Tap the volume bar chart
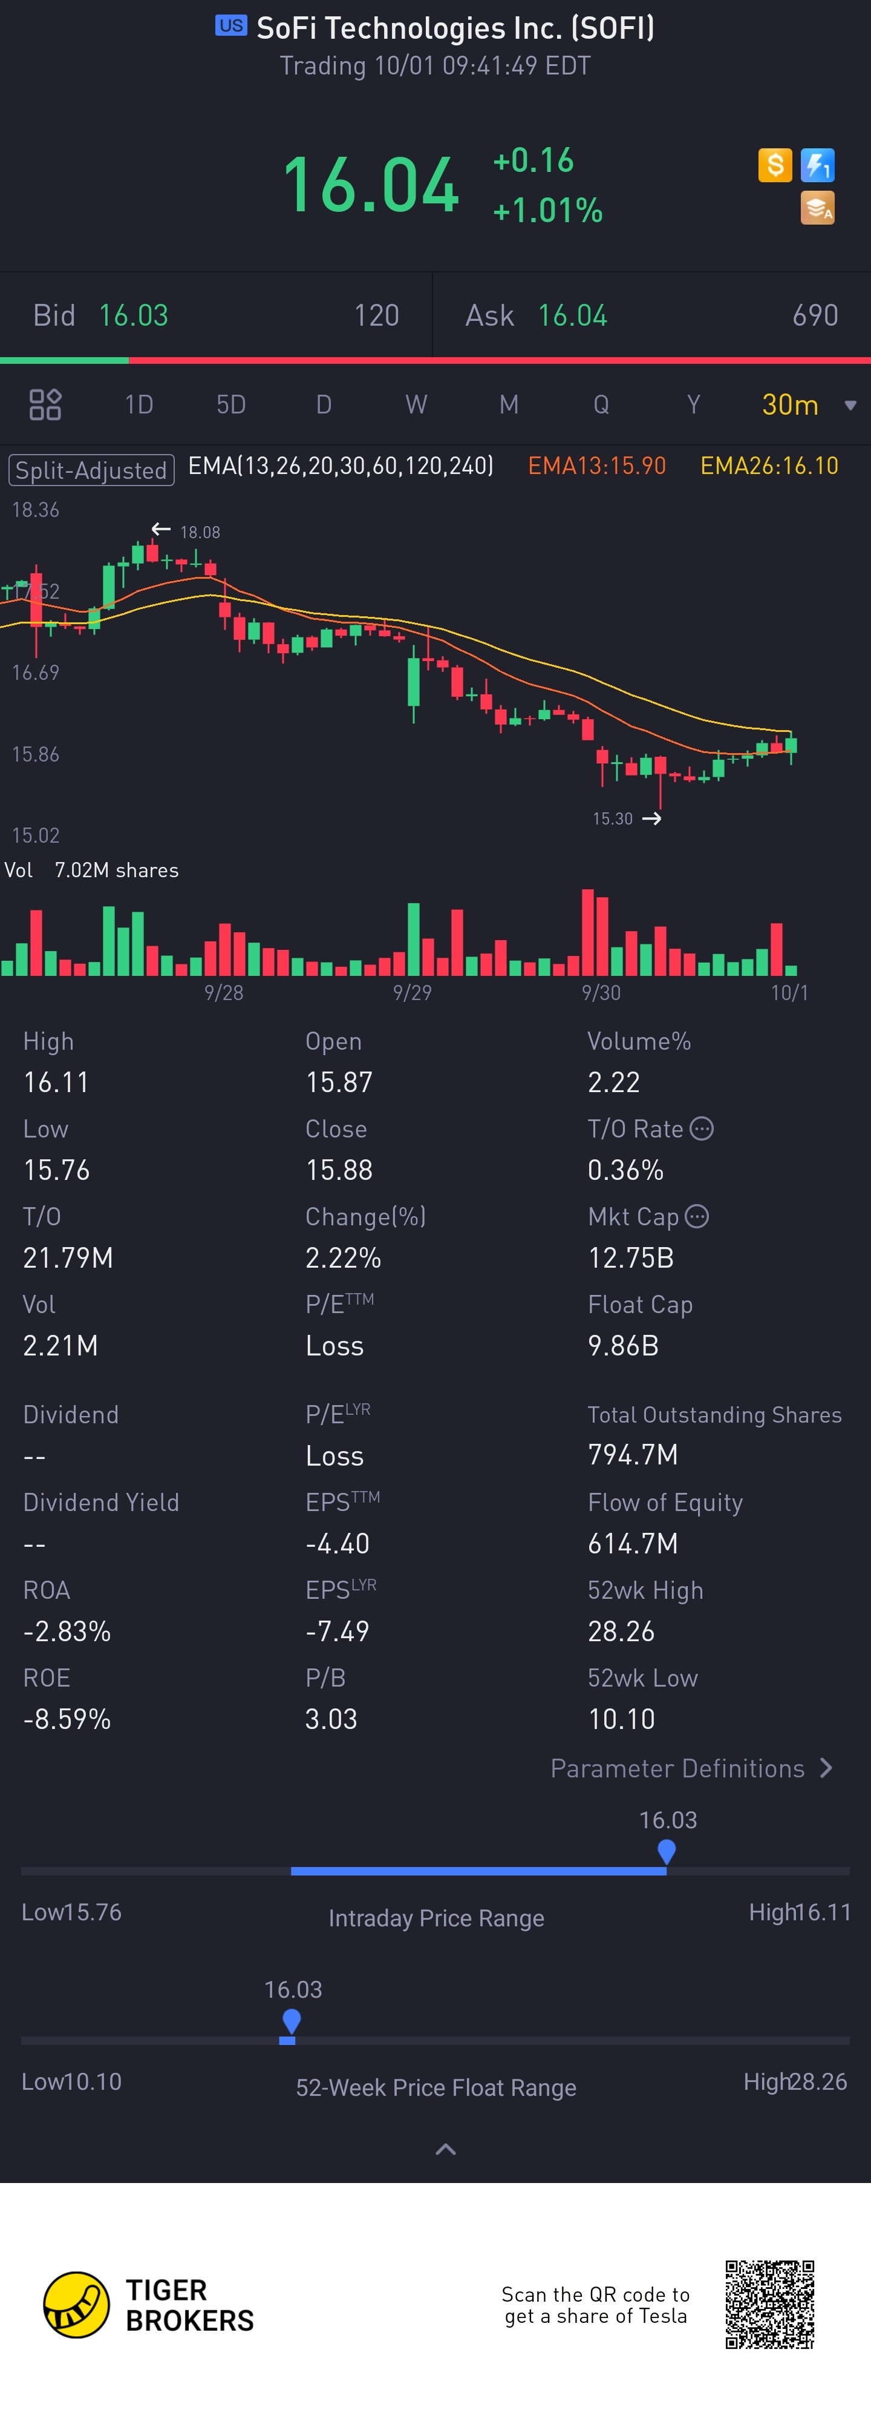Image resolution: width=871 pixels, height=2427 pixels. 400,933
